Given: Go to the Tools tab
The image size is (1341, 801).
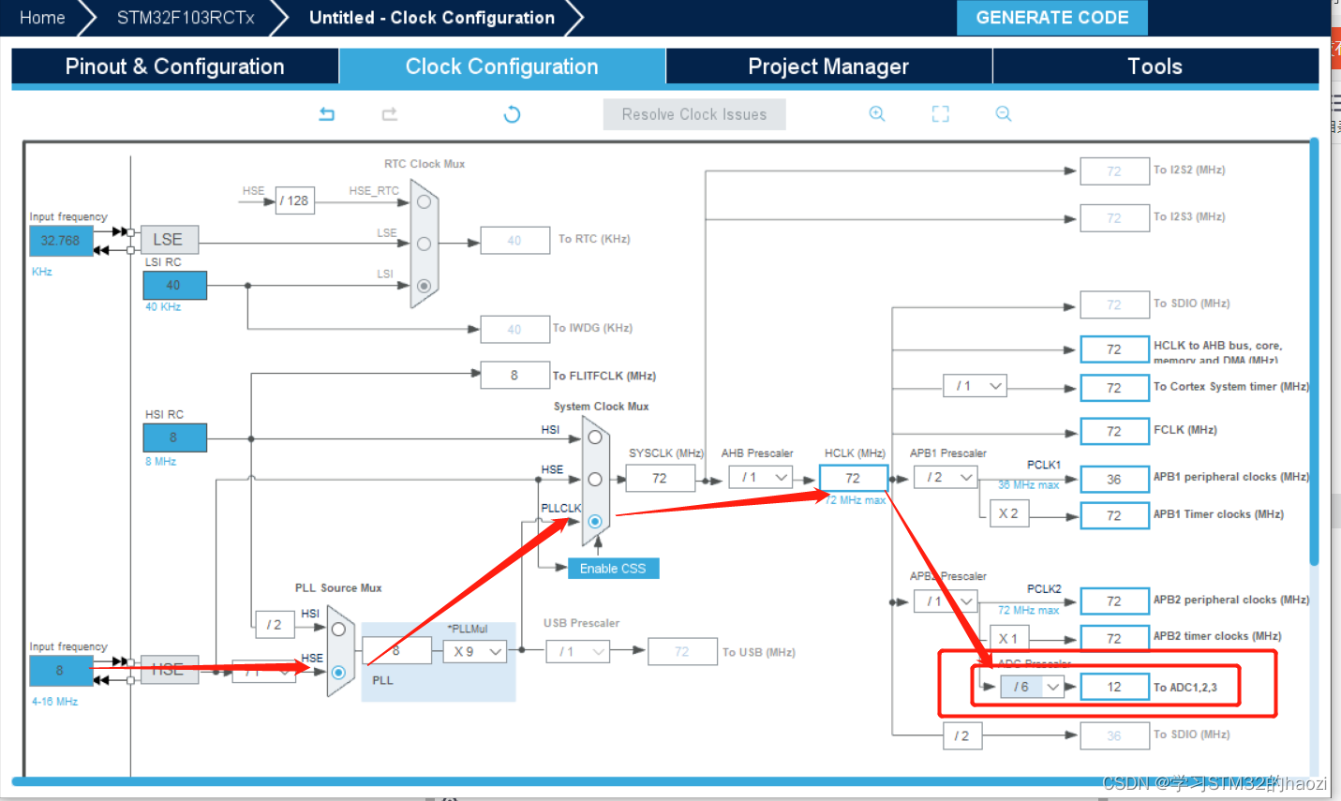Looking at the screenshot, I should (x=1155, y=67).
